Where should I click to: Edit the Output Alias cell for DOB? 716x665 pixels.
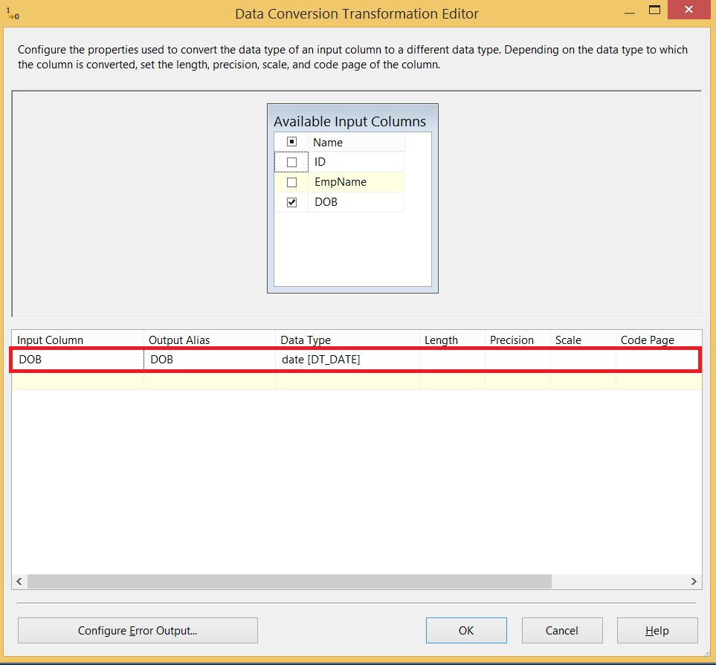click(208, 359)
